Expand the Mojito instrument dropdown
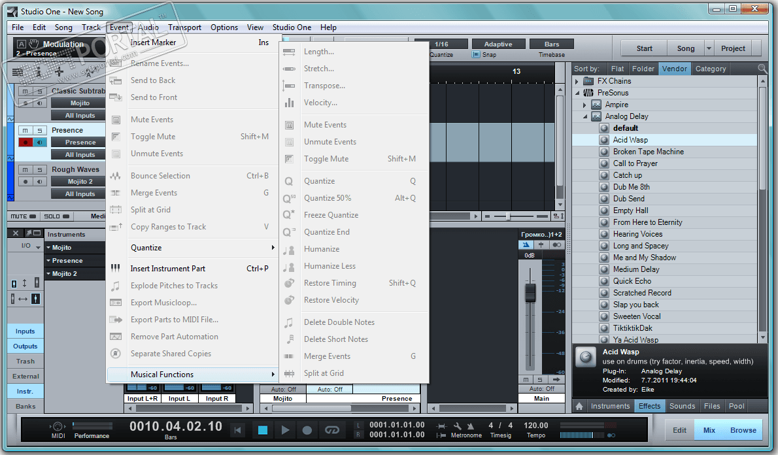778x455 pixels. click(x=48, y=247)
